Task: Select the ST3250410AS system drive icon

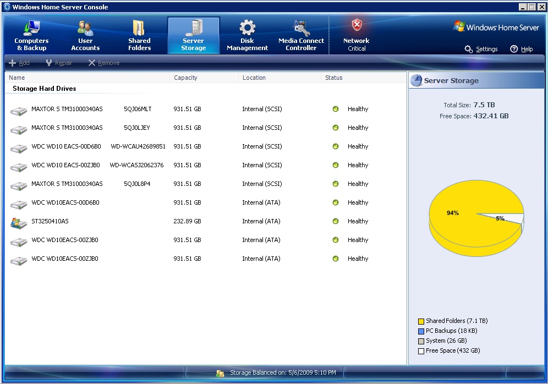Action: (19, 222)
